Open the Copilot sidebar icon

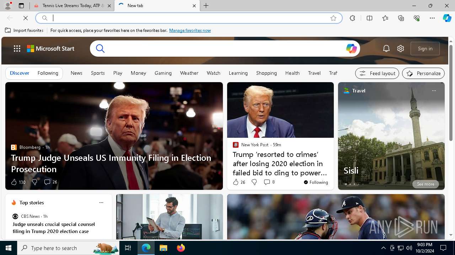447,18
